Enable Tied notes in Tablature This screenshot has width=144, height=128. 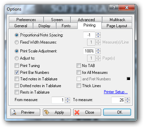point(17,79)
